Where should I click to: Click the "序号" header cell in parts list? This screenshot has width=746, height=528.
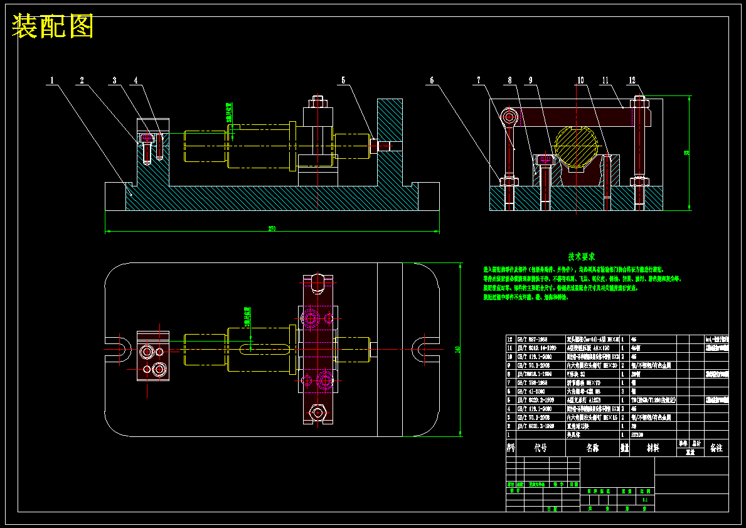click(511, 448)
